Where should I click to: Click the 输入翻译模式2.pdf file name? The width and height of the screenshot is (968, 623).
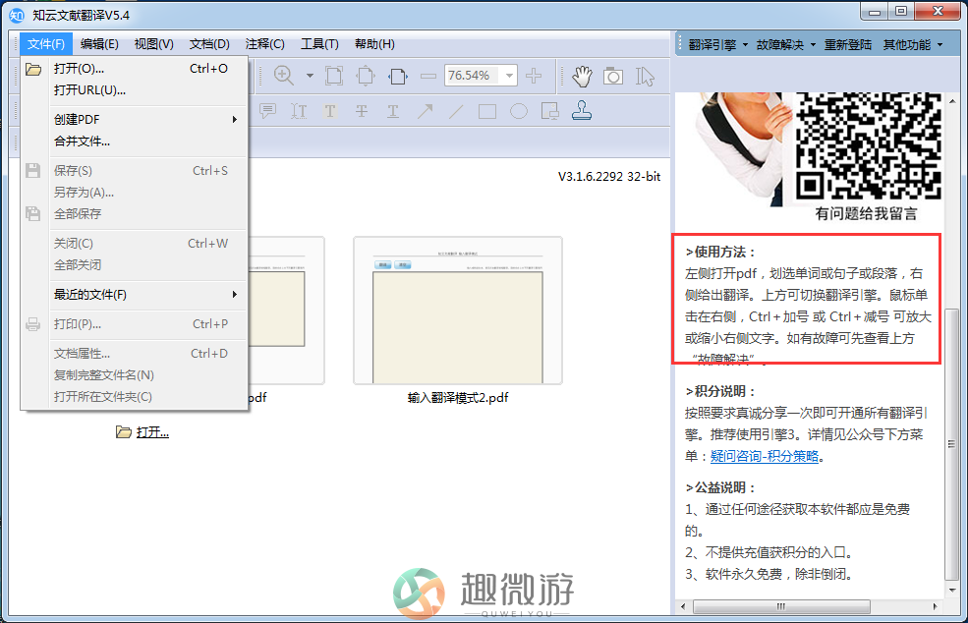tap(457, 398)
